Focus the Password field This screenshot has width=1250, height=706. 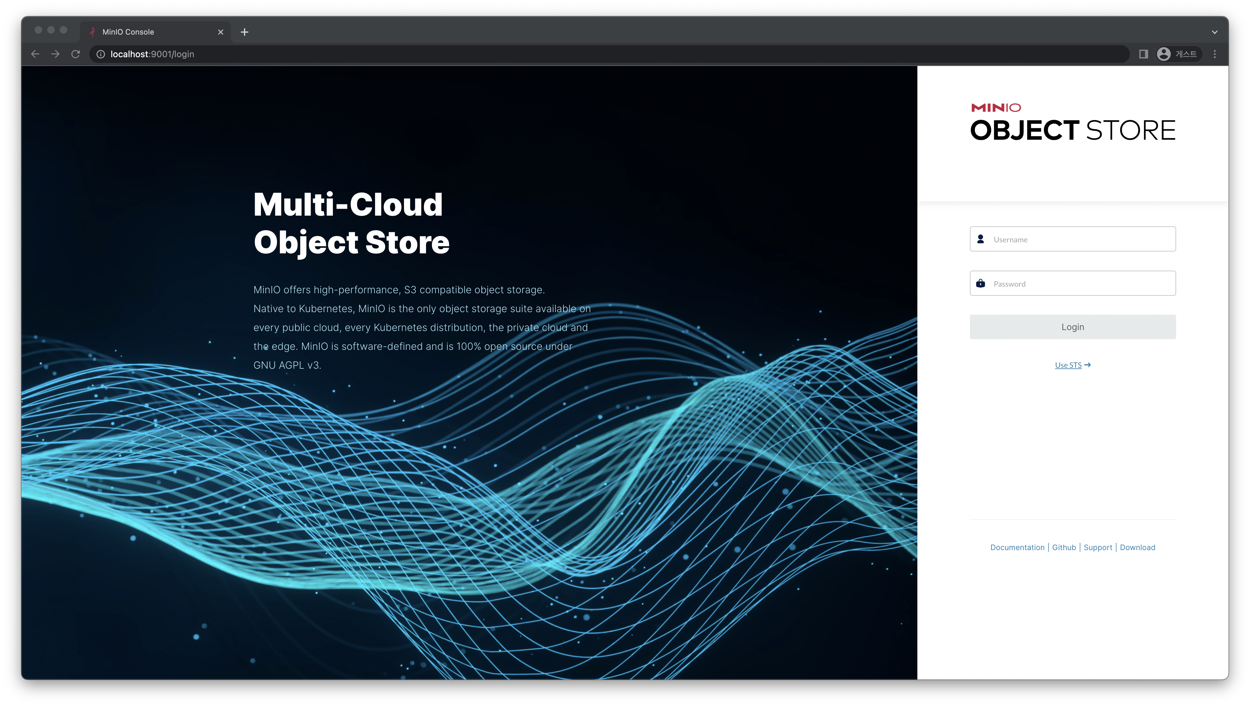1072,283
